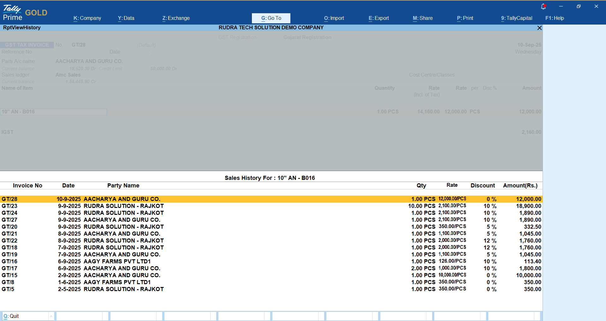The image size is (606, 321).
Task: Open F1: Help menu
Action: point(555,18)
